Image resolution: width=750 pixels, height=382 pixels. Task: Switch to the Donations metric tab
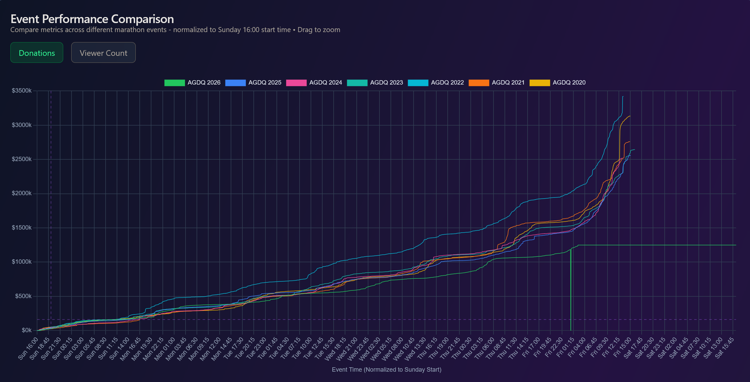37,53
